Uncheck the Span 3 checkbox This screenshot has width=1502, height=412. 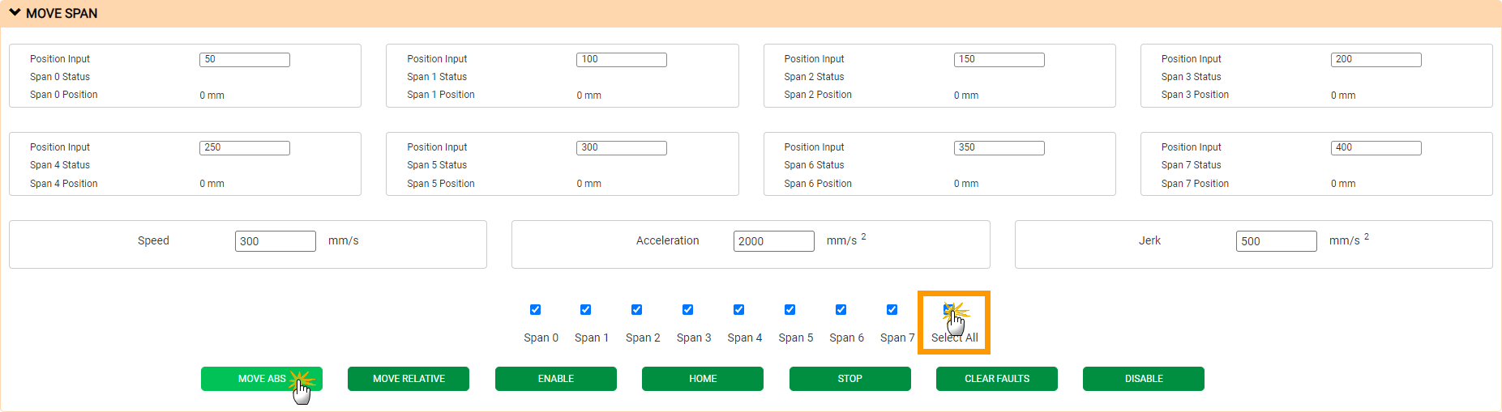(x=687, y=310)
